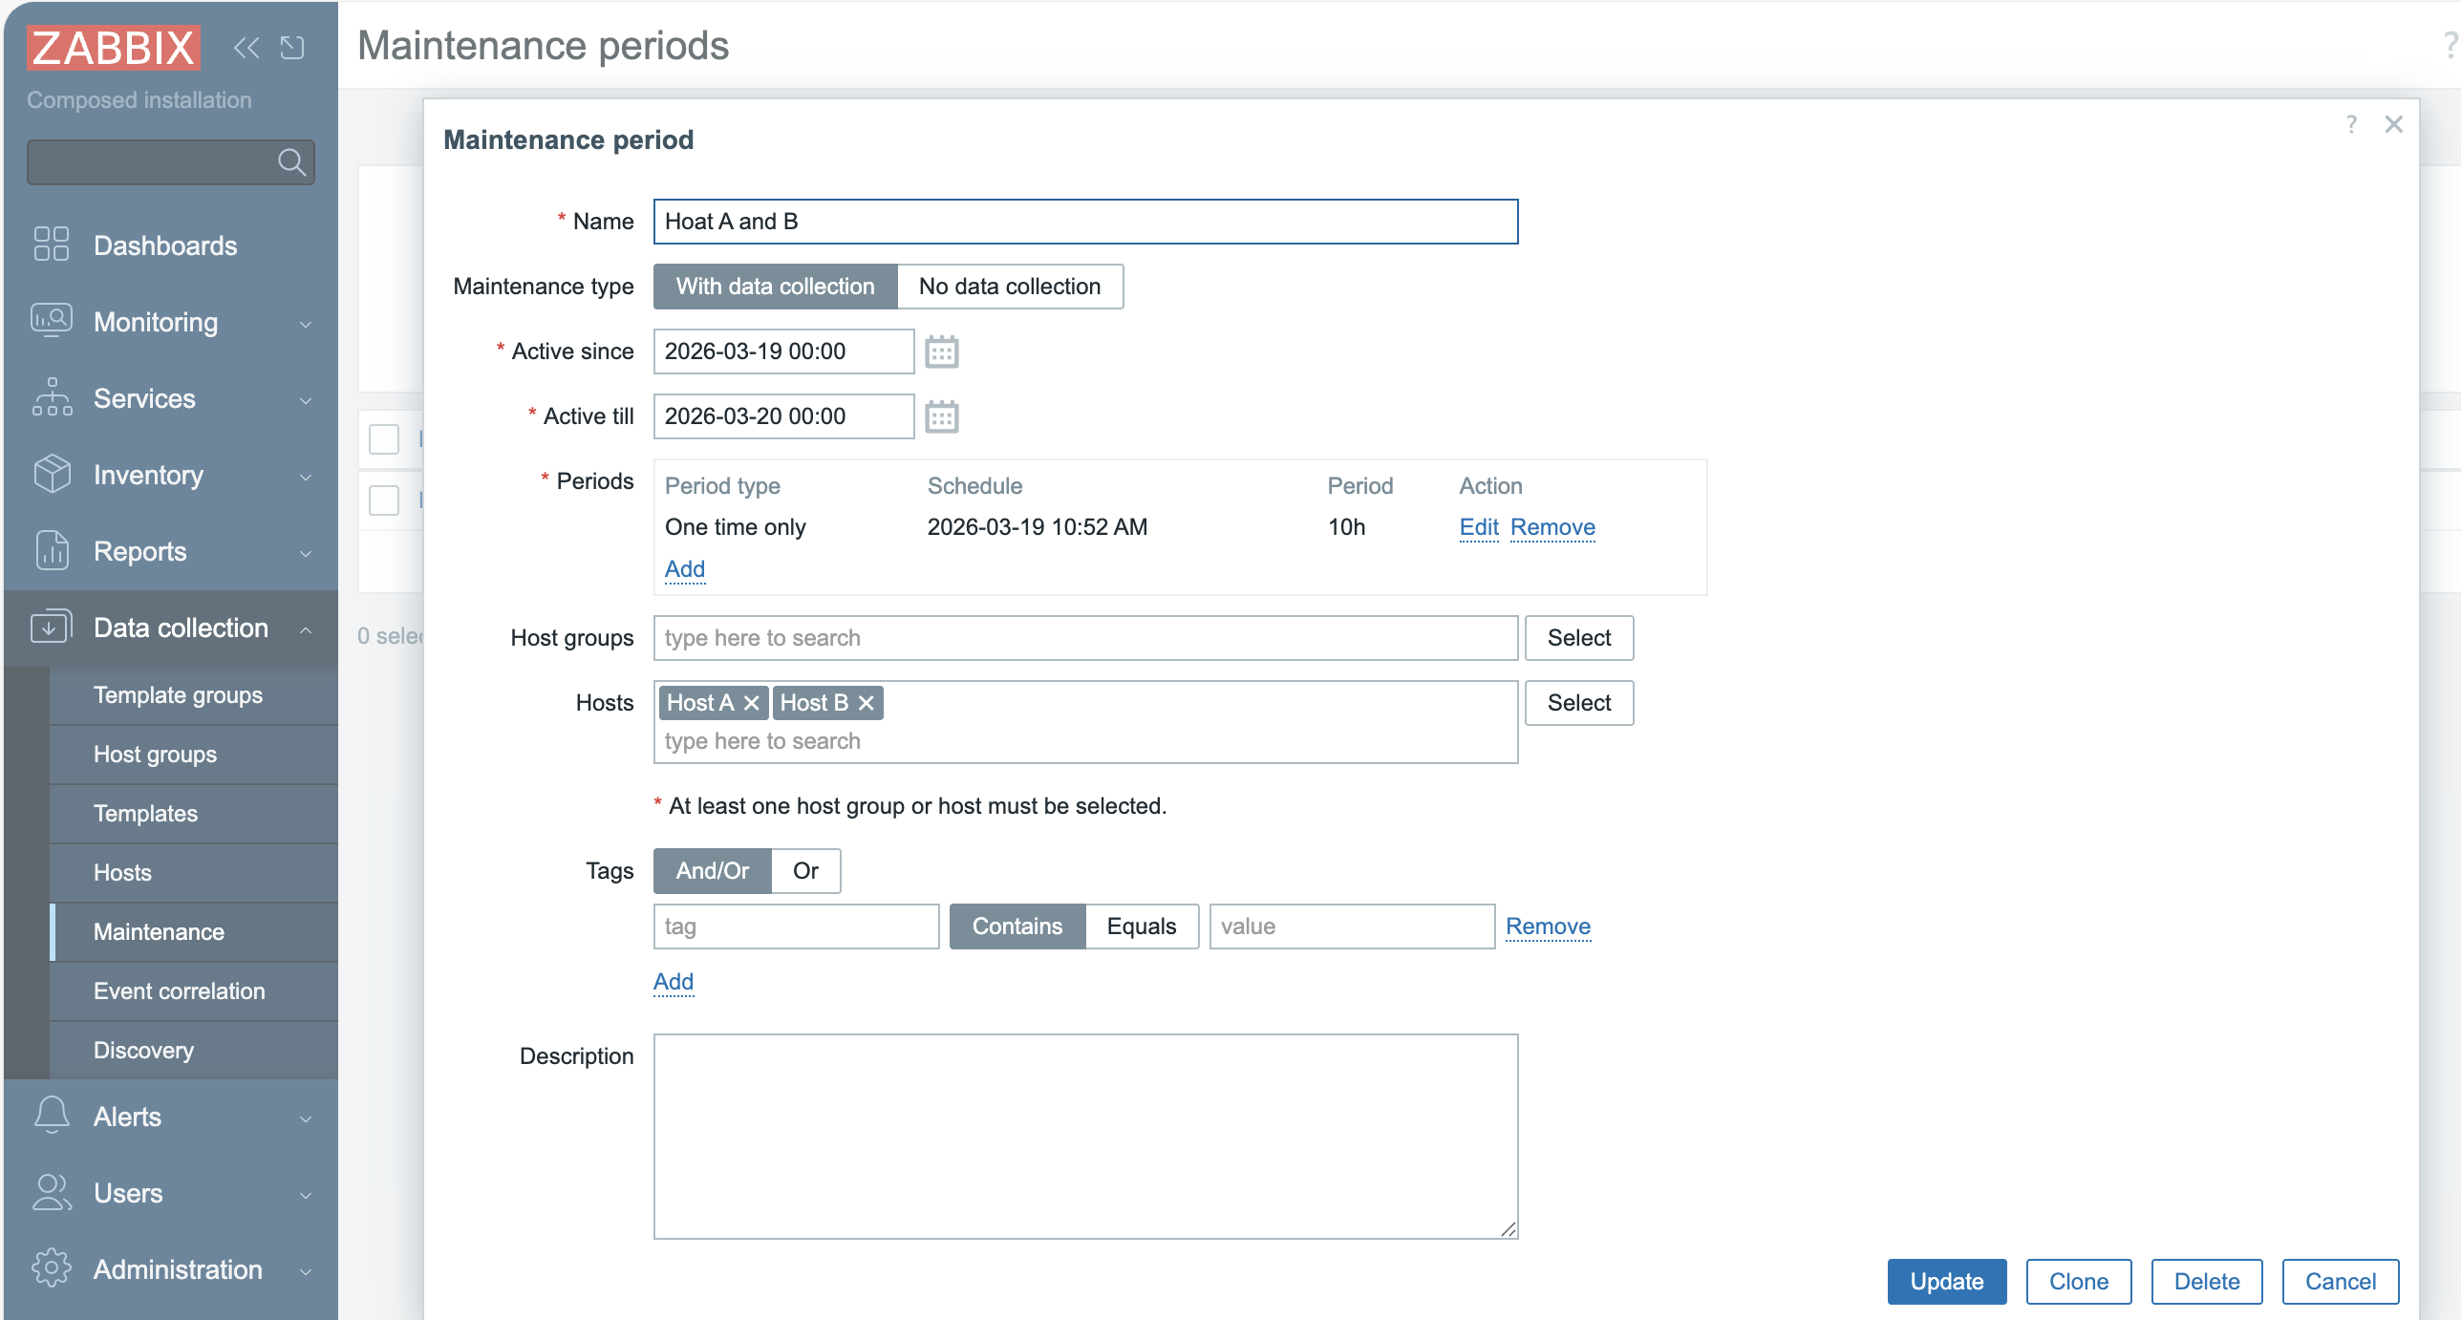Click the Update button

tap(1946, 1282)
